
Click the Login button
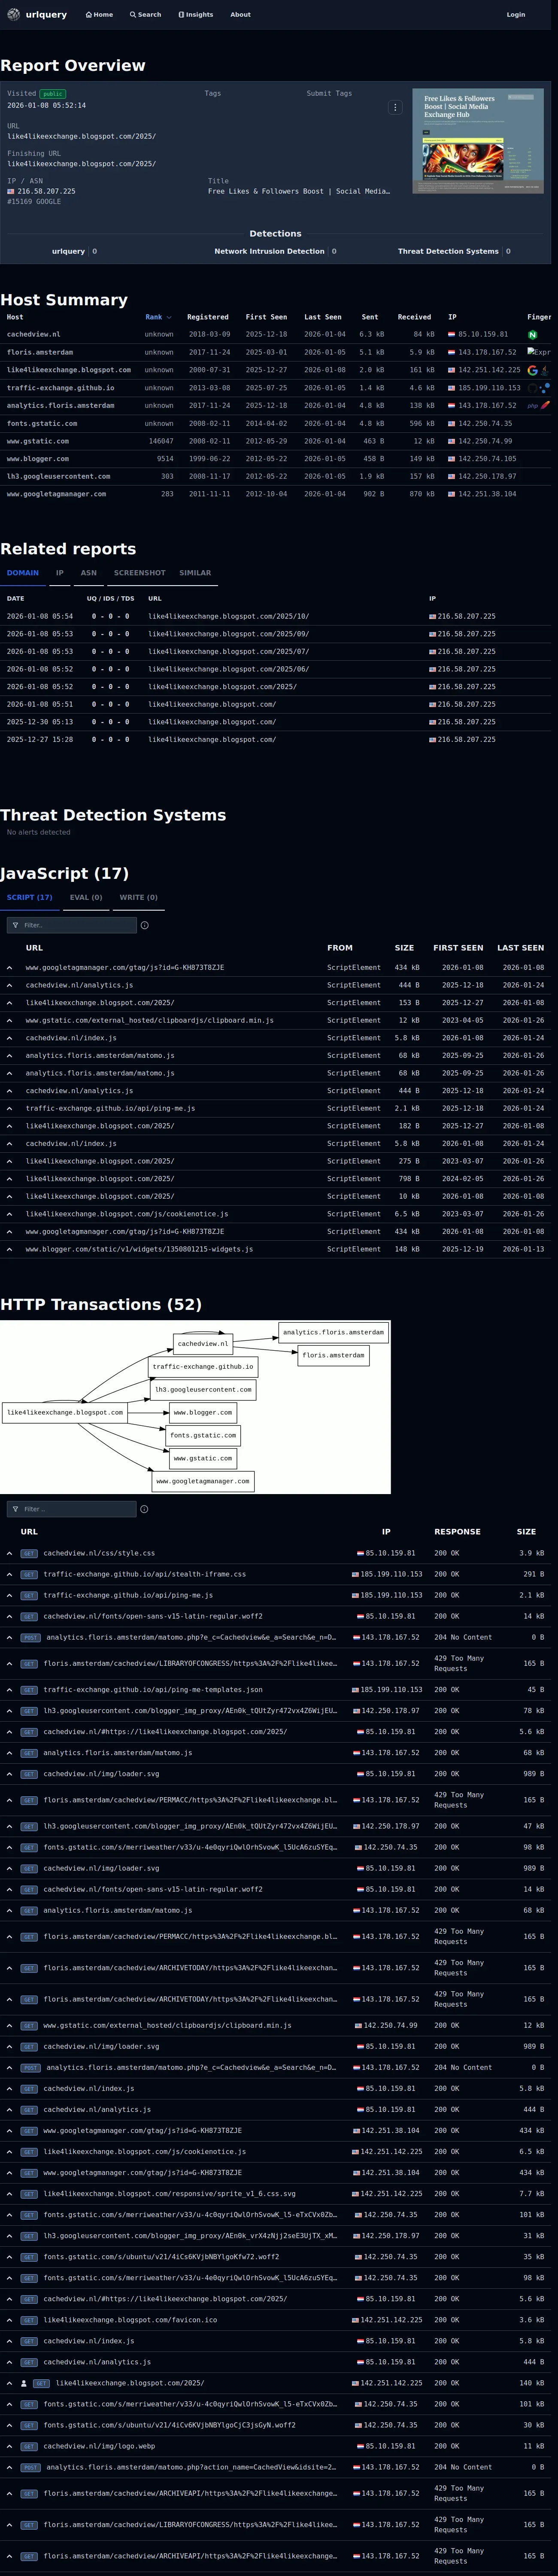[x=515, y=15]
